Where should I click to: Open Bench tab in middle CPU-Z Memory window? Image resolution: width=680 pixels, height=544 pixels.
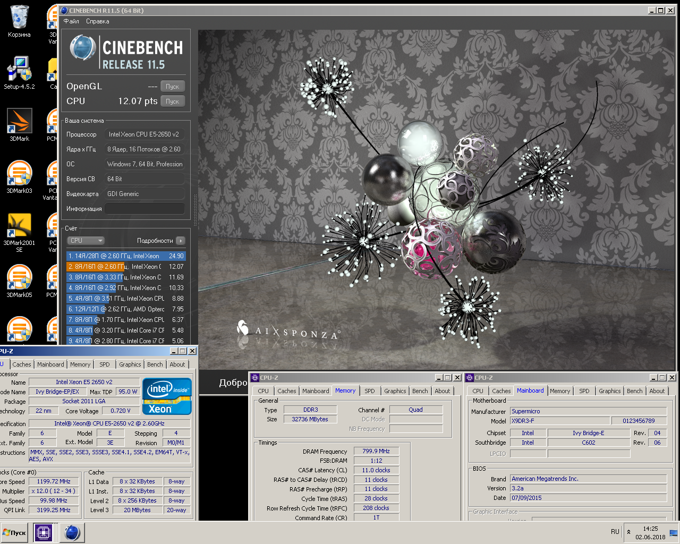pos(420,391)
